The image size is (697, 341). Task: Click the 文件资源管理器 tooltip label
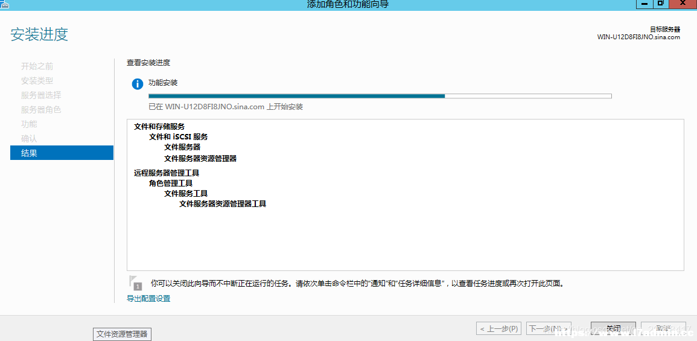[123, 334]
